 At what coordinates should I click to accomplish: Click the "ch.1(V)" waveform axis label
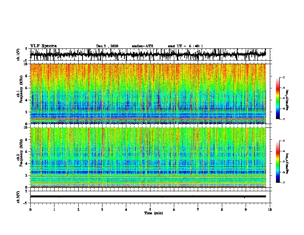click(x=18, y=55)
